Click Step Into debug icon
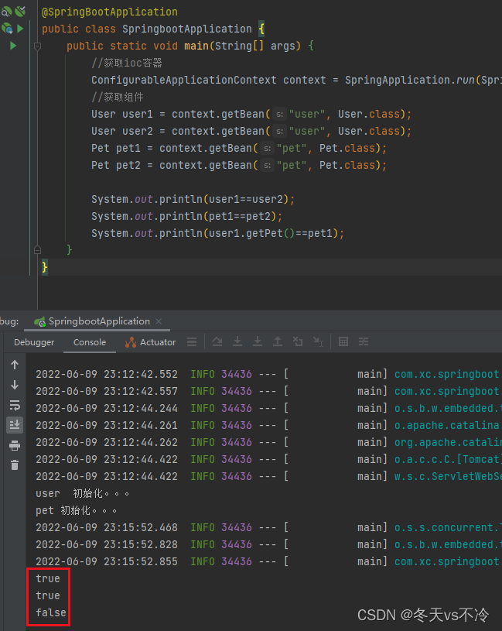Viewport: 502px width, 631px height. [237, 341]
